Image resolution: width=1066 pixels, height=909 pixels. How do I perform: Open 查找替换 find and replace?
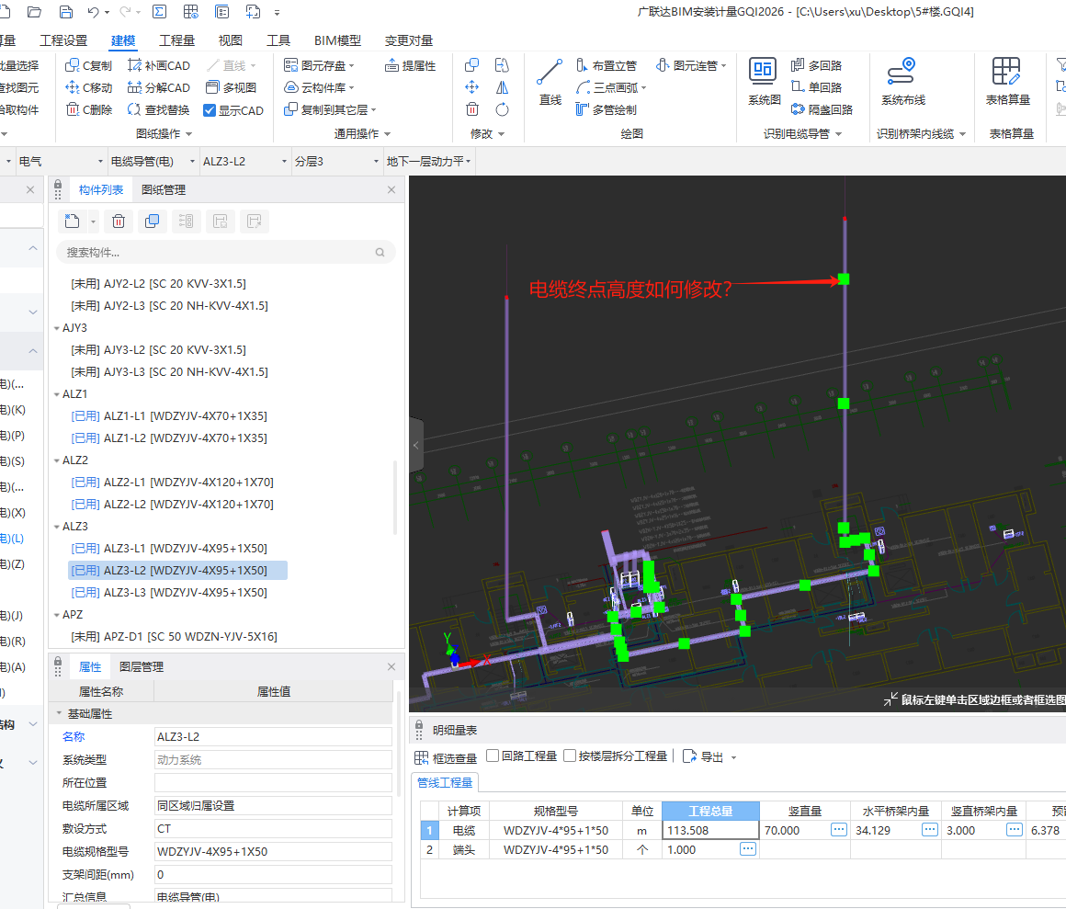tap(158, 109)
